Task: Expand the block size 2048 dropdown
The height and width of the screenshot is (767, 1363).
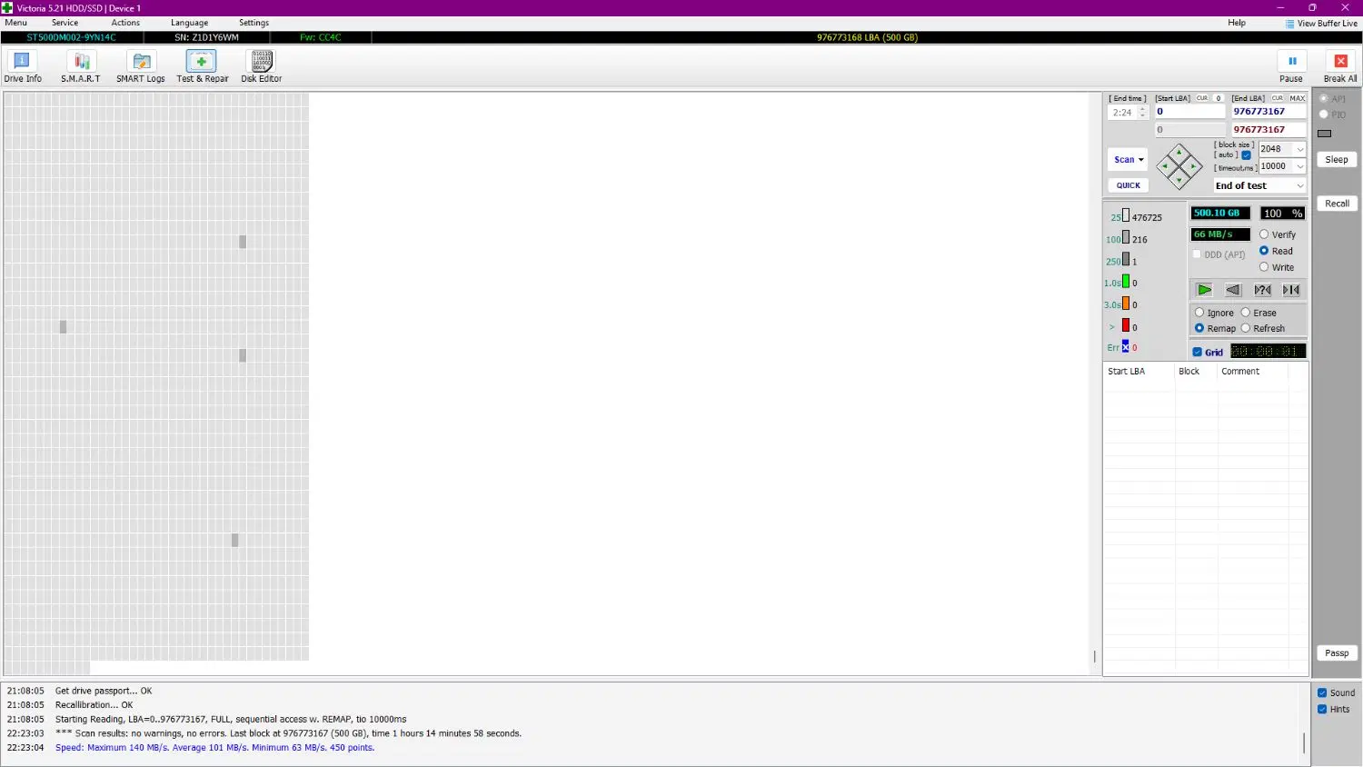Action: (x=1299, y=149)
